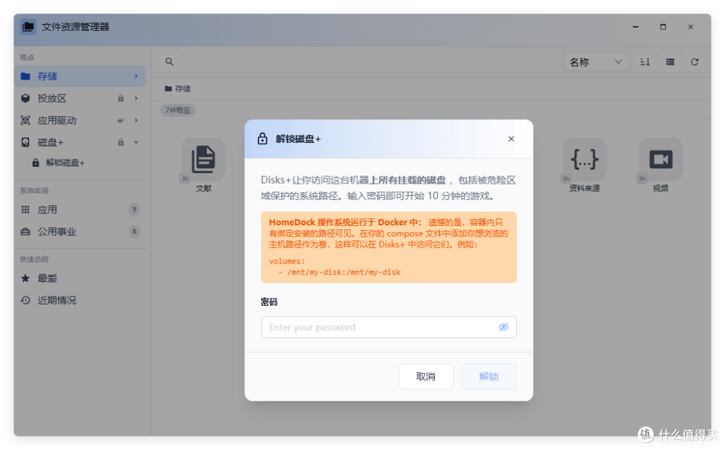Select 磁盘+ in sidebar
This screenshot has height=450, width=725.
80,142
